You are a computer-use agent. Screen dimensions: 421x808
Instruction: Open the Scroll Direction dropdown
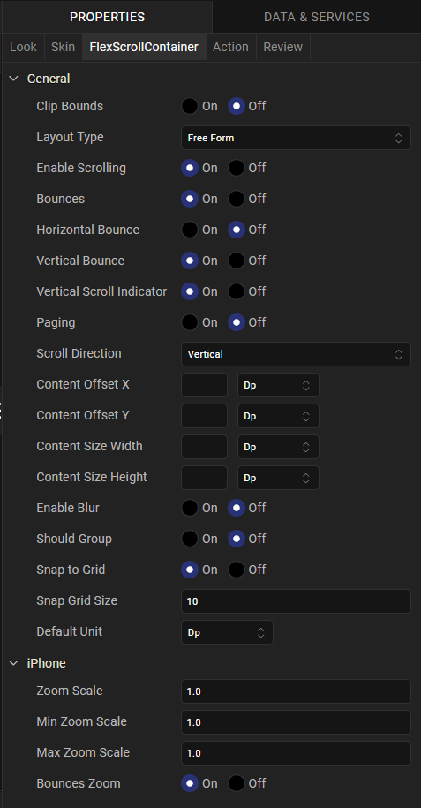pyautogui.click(x=296, y=354)
